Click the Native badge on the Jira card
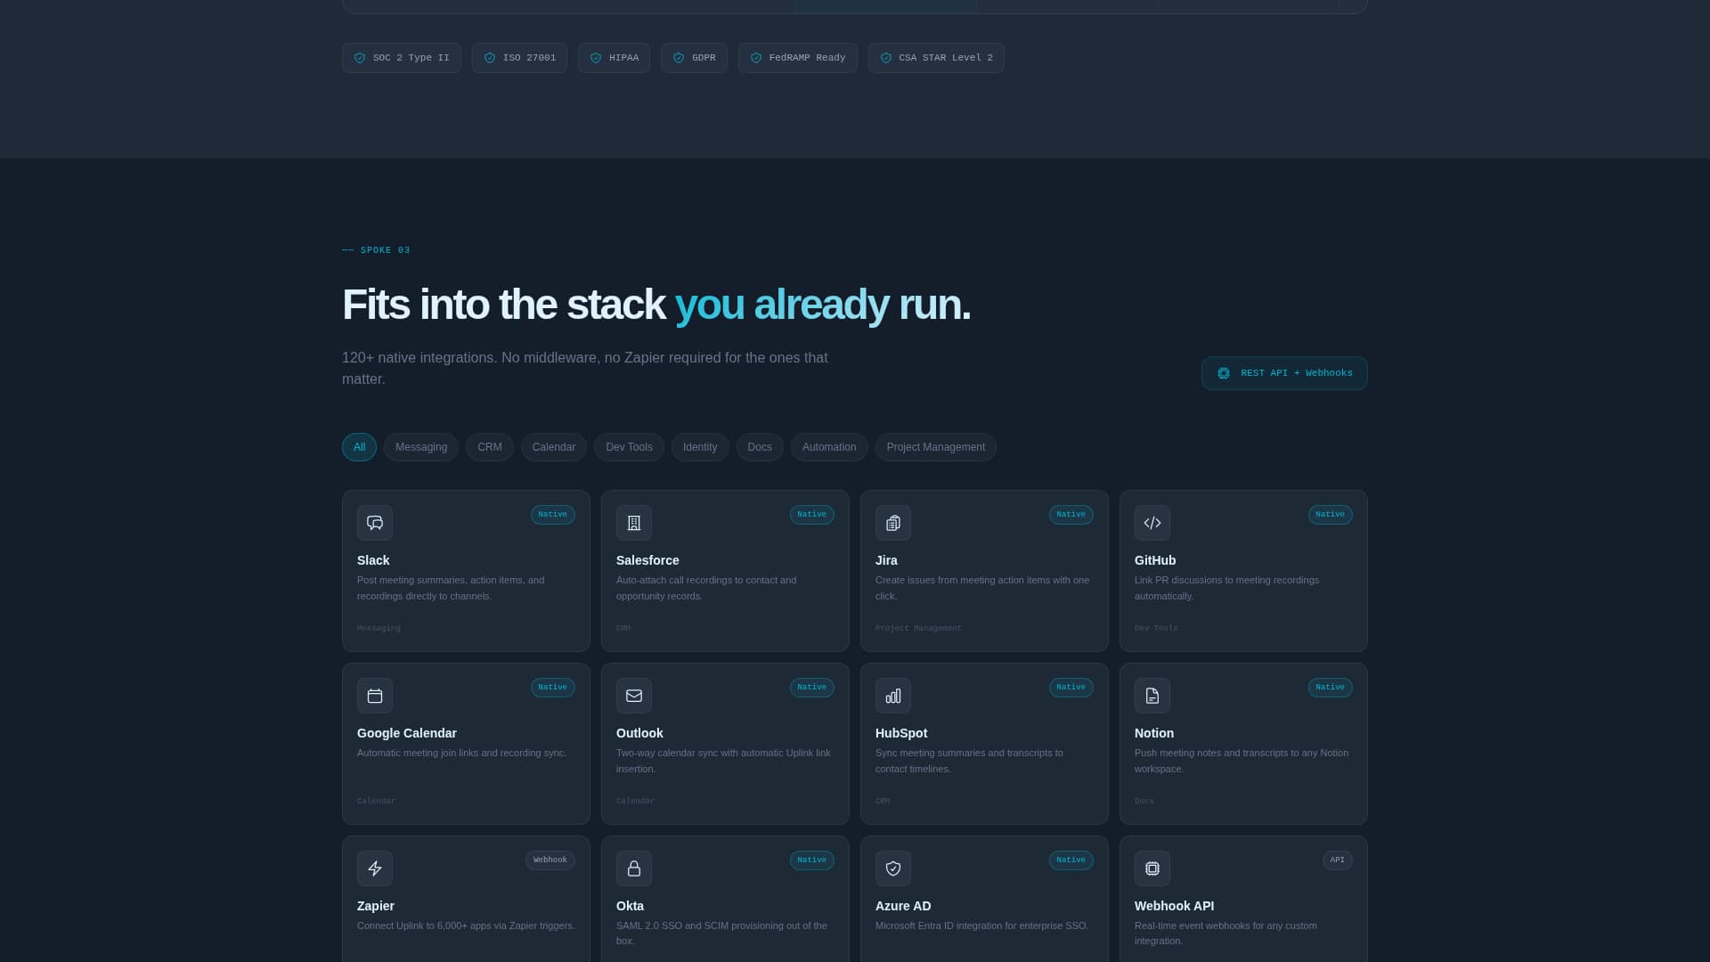 (1071, 515)
